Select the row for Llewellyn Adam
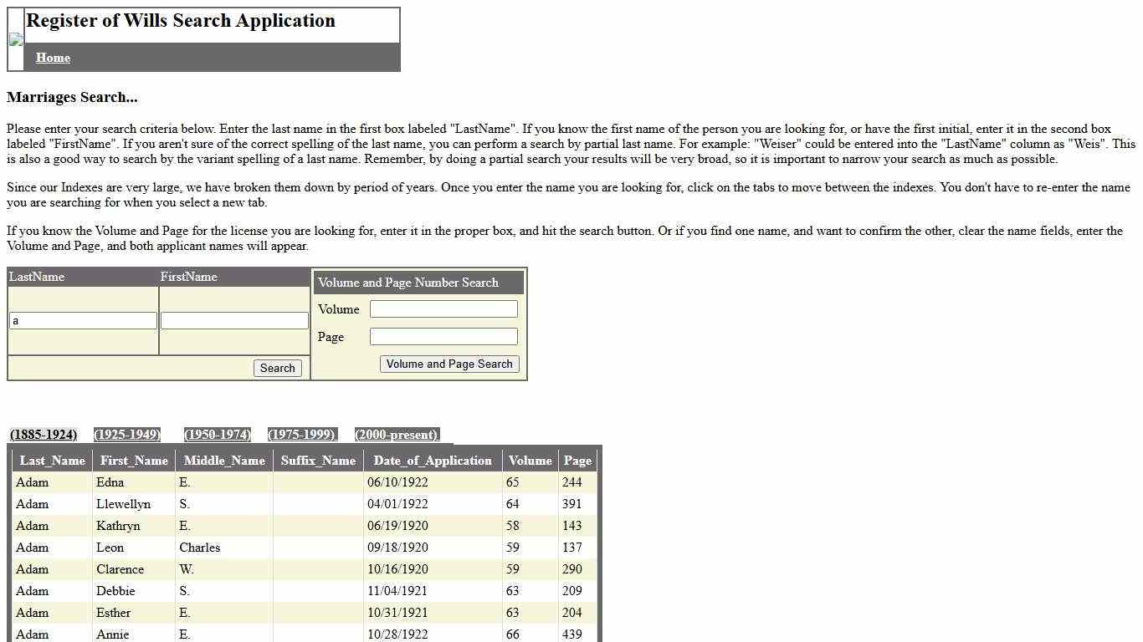The image size is (1143, 642). click(x=251, y=504)
